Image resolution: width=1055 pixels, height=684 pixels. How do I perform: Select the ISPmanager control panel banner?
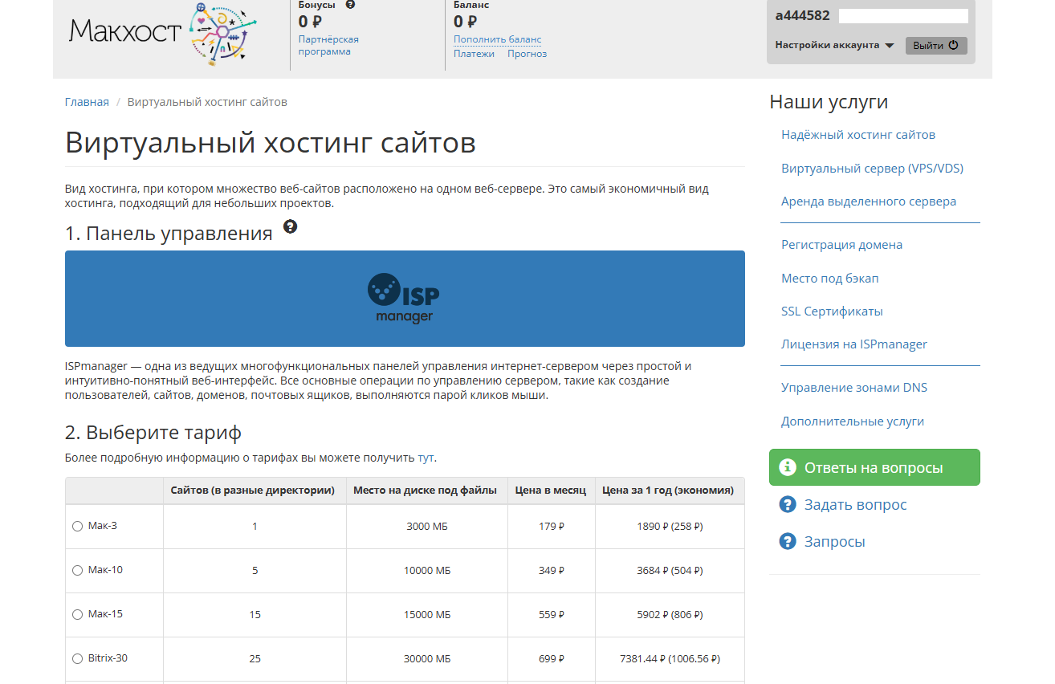405,299
